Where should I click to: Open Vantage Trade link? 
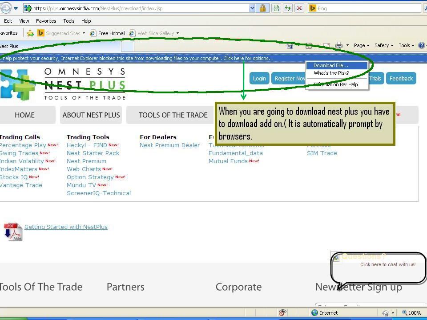pyautogui.click(x=21, y=185)
